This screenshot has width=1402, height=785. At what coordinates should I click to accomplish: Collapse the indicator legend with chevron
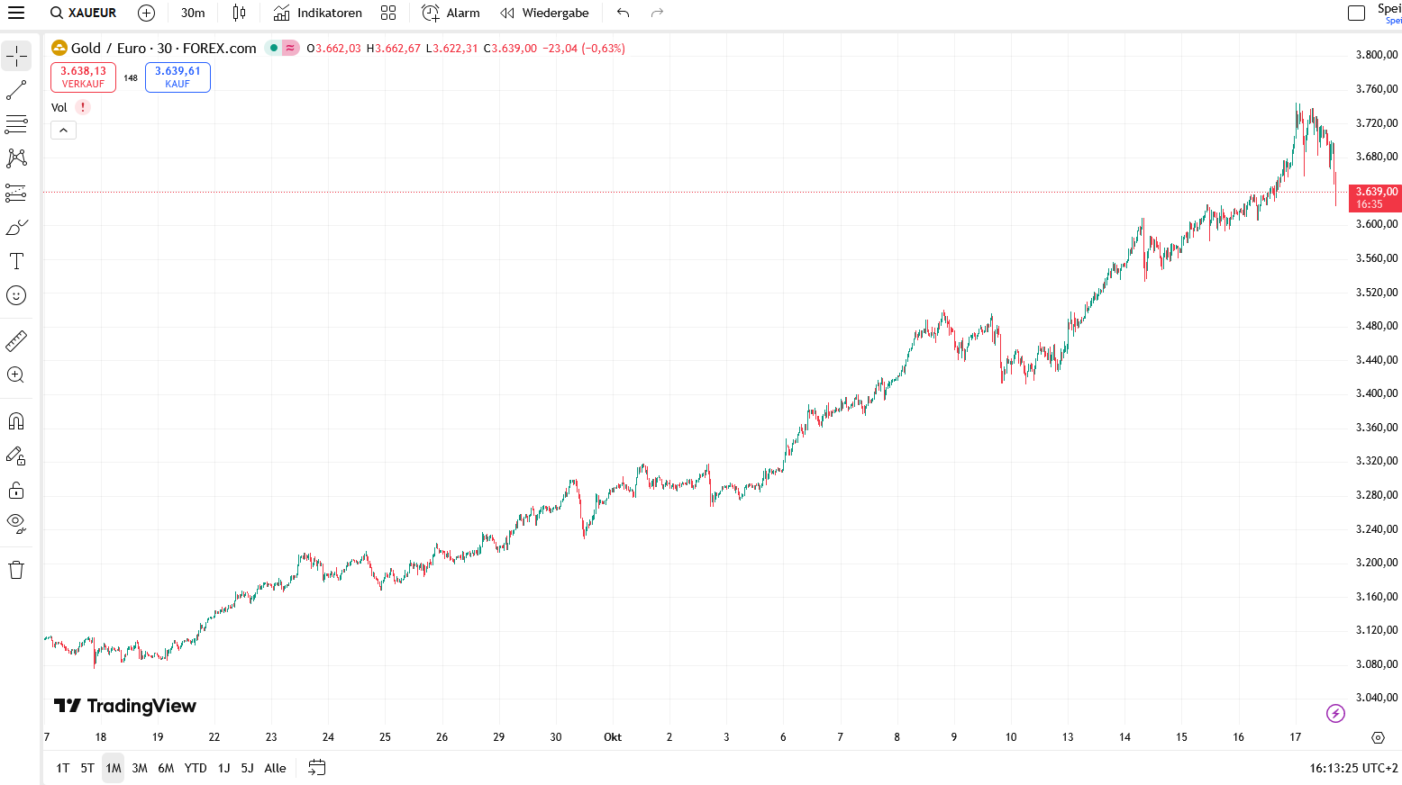pyautogui.click(x=63, y=131)
